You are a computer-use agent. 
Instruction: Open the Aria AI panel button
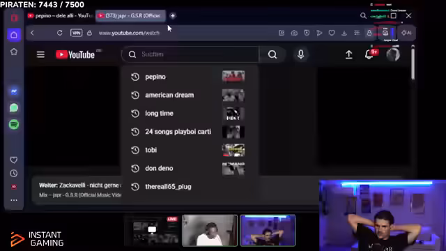point(406,33)
